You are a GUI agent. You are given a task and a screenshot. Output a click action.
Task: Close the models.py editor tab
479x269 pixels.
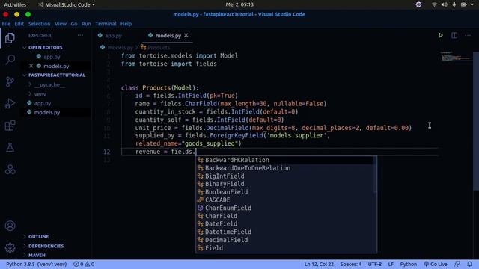186,35
